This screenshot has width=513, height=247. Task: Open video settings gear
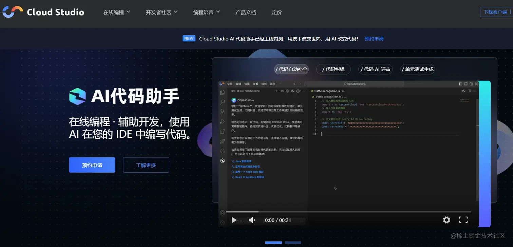coord(446,220)
